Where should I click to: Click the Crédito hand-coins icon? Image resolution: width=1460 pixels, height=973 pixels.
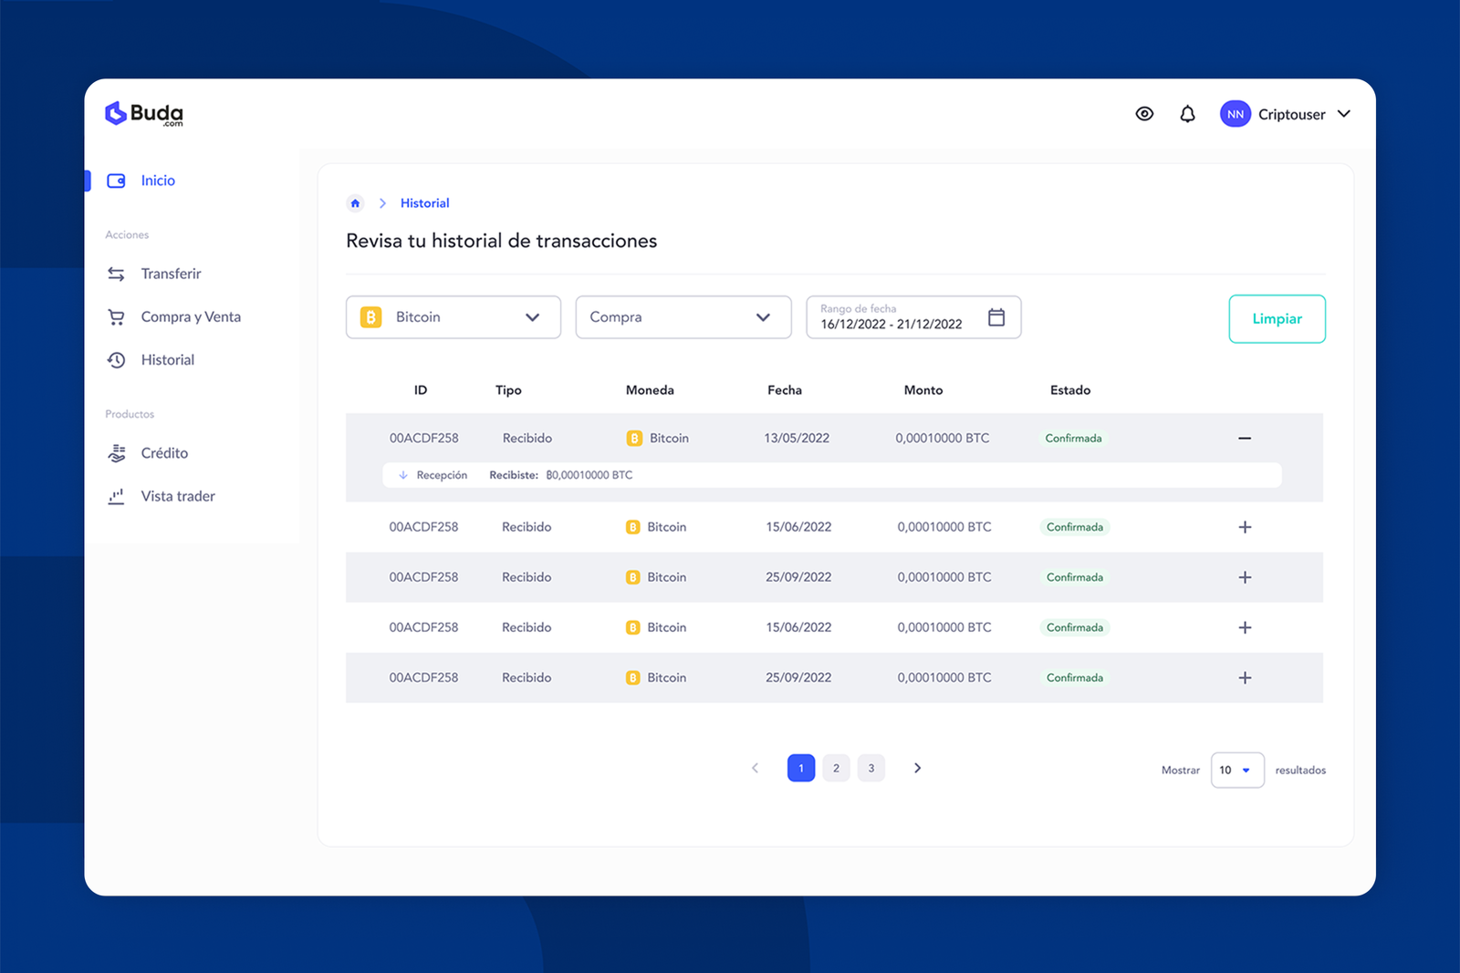click(116, 453)
